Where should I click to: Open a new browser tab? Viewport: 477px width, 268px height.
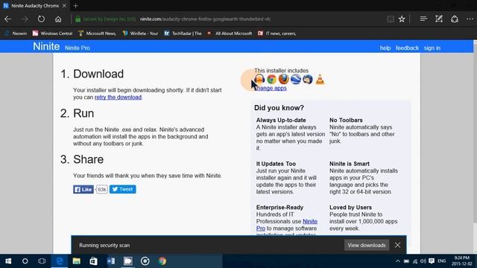76,5
